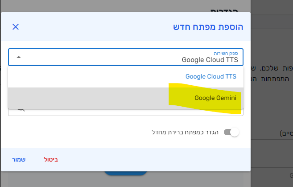Click the dimmed המפתחות text behind the dialog

[x=275, y=79]
